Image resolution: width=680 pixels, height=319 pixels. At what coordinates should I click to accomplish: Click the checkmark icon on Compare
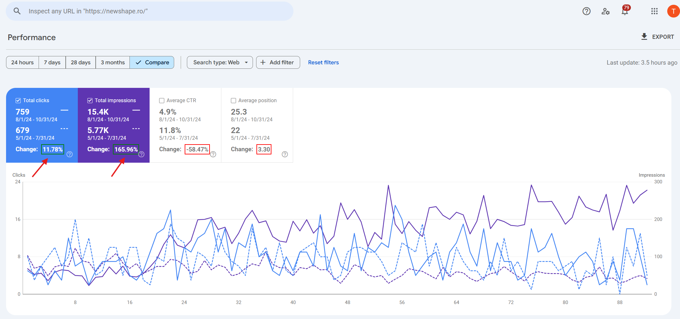click(138, 62)
